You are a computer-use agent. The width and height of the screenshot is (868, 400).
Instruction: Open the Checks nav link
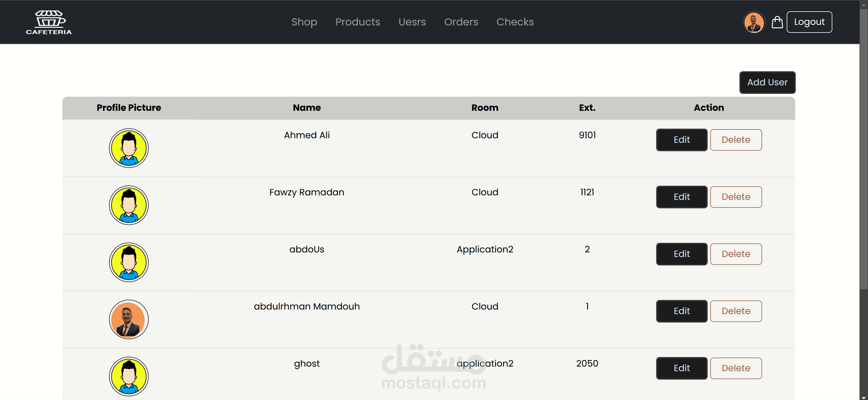click(x=515, y=22)
